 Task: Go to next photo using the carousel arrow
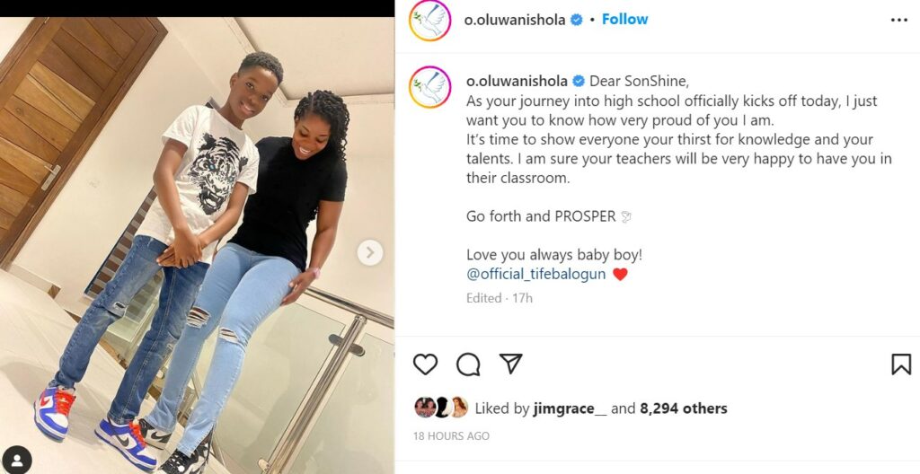[369, 253]
